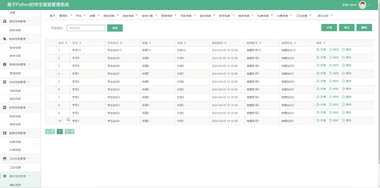Switch to the 电费信息 tab
The image size is (380, 188).
pos(263,16)
